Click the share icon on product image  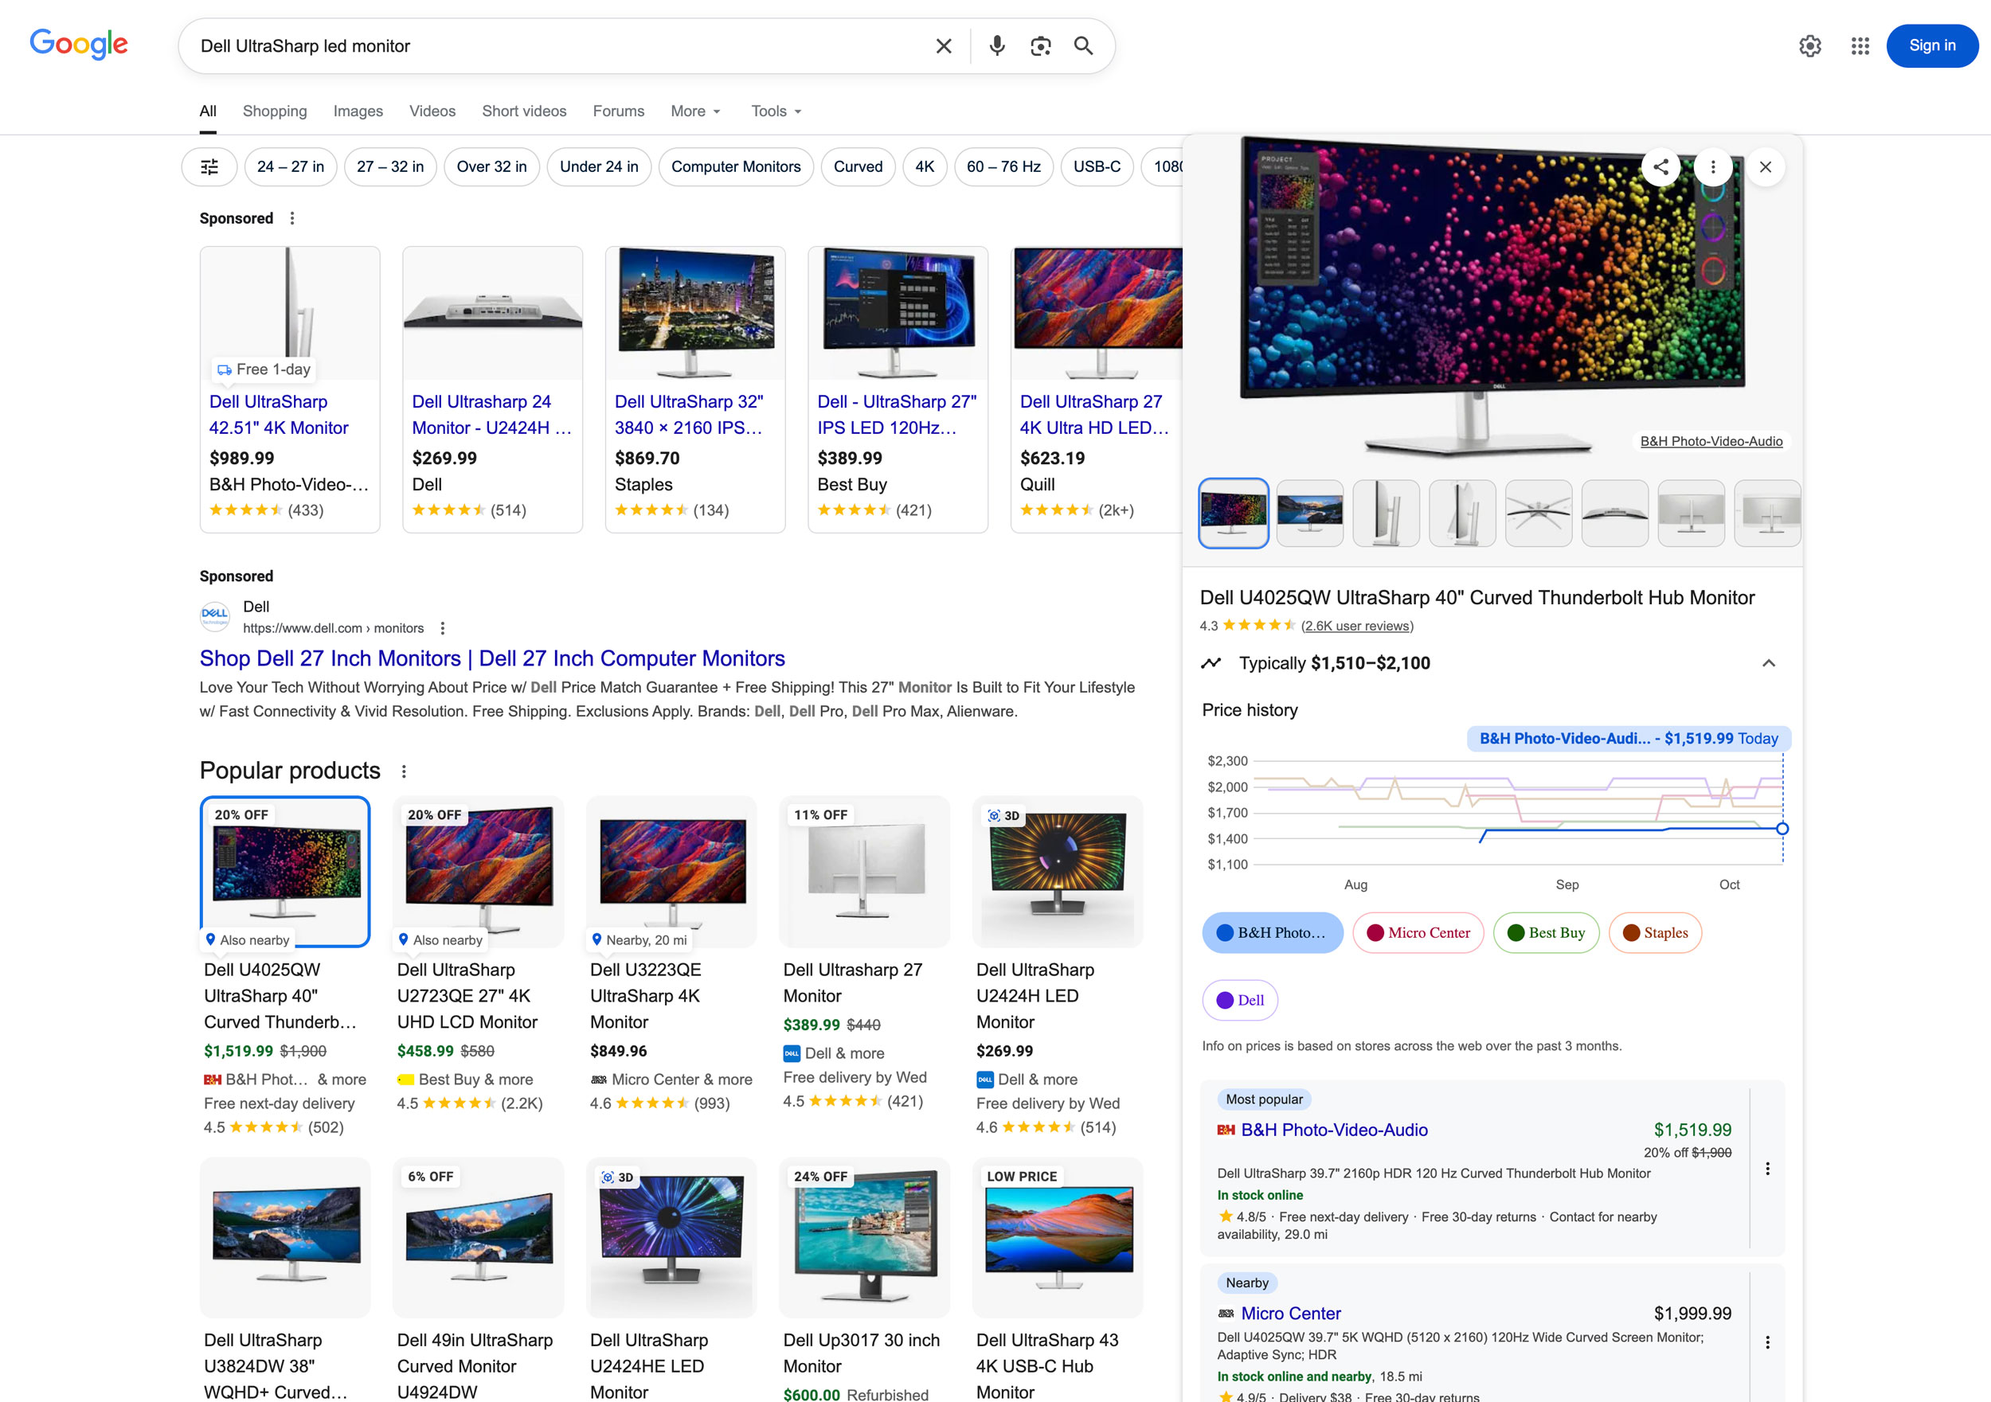click(1660, 167)
